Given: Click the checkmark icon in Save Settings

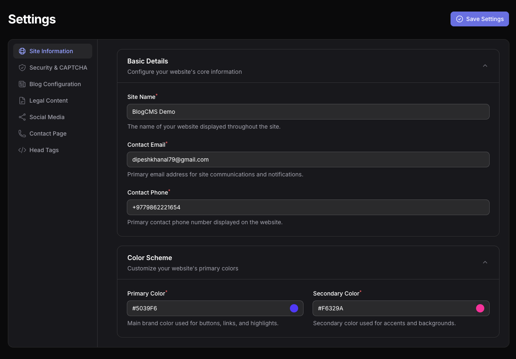Looking at the screenshot, I should [459, 19].
